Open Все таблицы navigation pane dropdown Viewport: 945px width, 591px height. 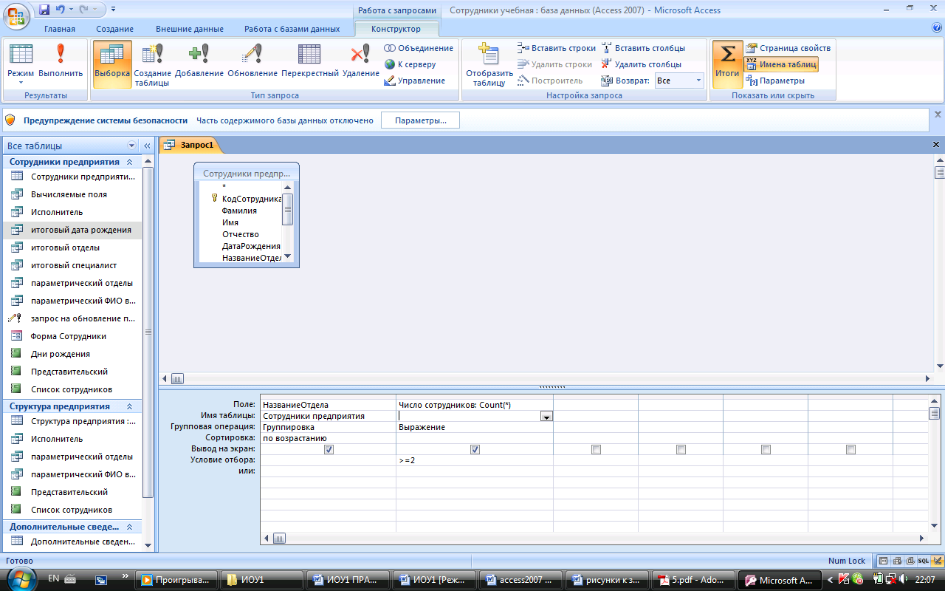131,146
